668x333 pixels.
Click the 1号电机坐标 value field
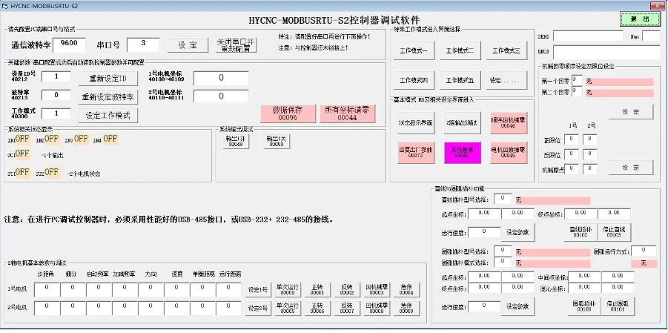[x=221, y=78]
